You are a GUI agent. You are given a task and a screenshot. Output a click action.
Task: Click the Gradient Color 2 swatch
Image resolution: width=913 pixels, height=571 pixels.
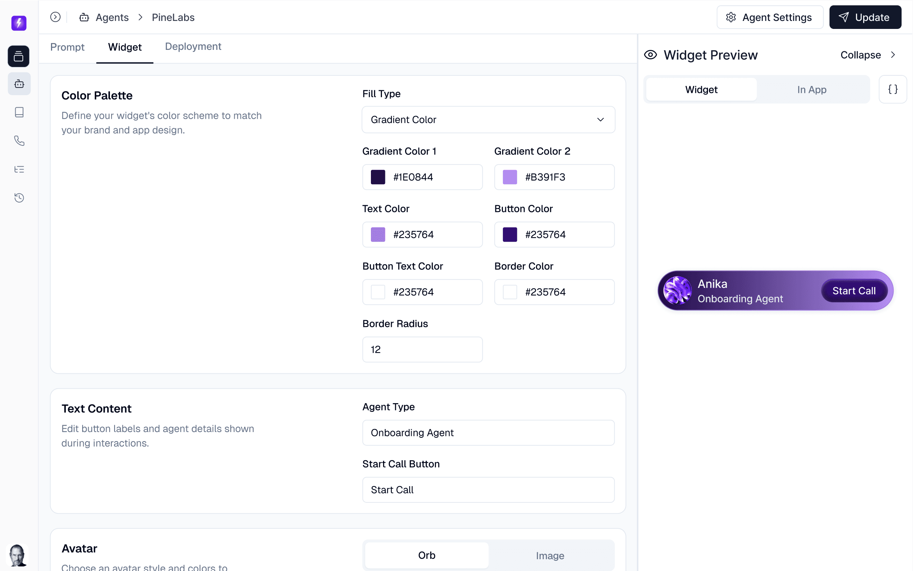tap(510, 177)
